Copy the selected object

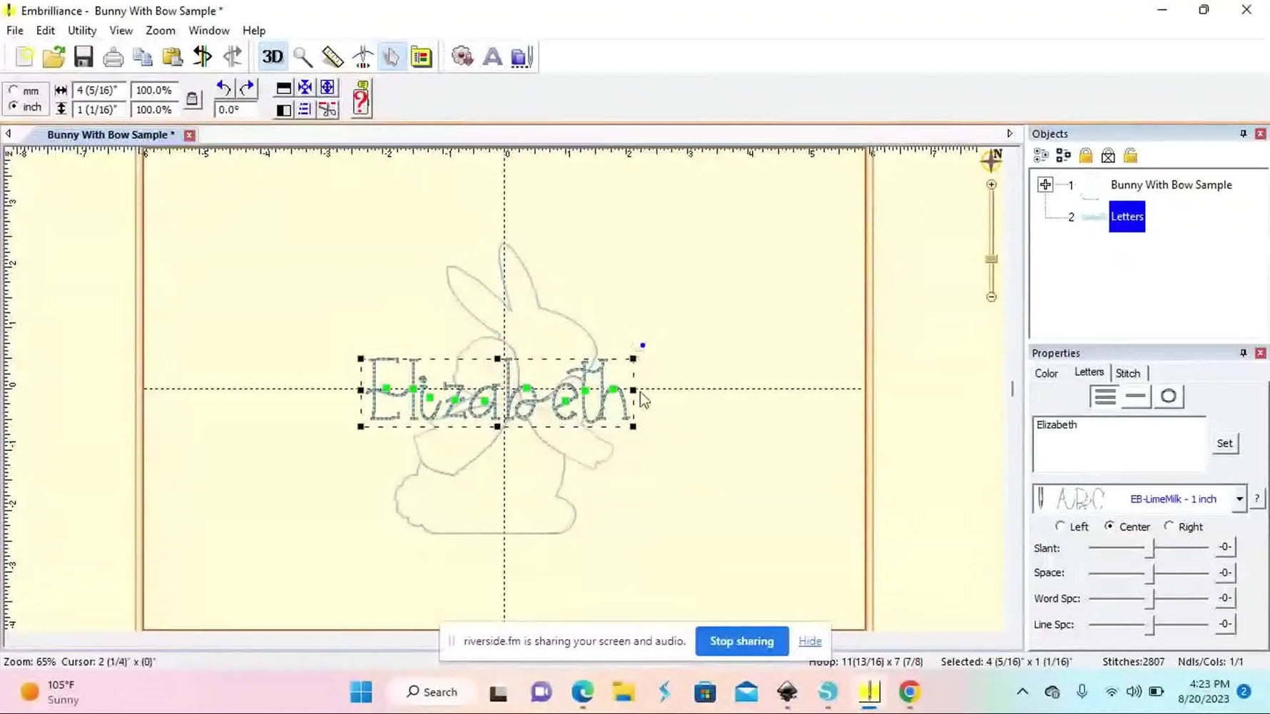click(x=143, y=57)
